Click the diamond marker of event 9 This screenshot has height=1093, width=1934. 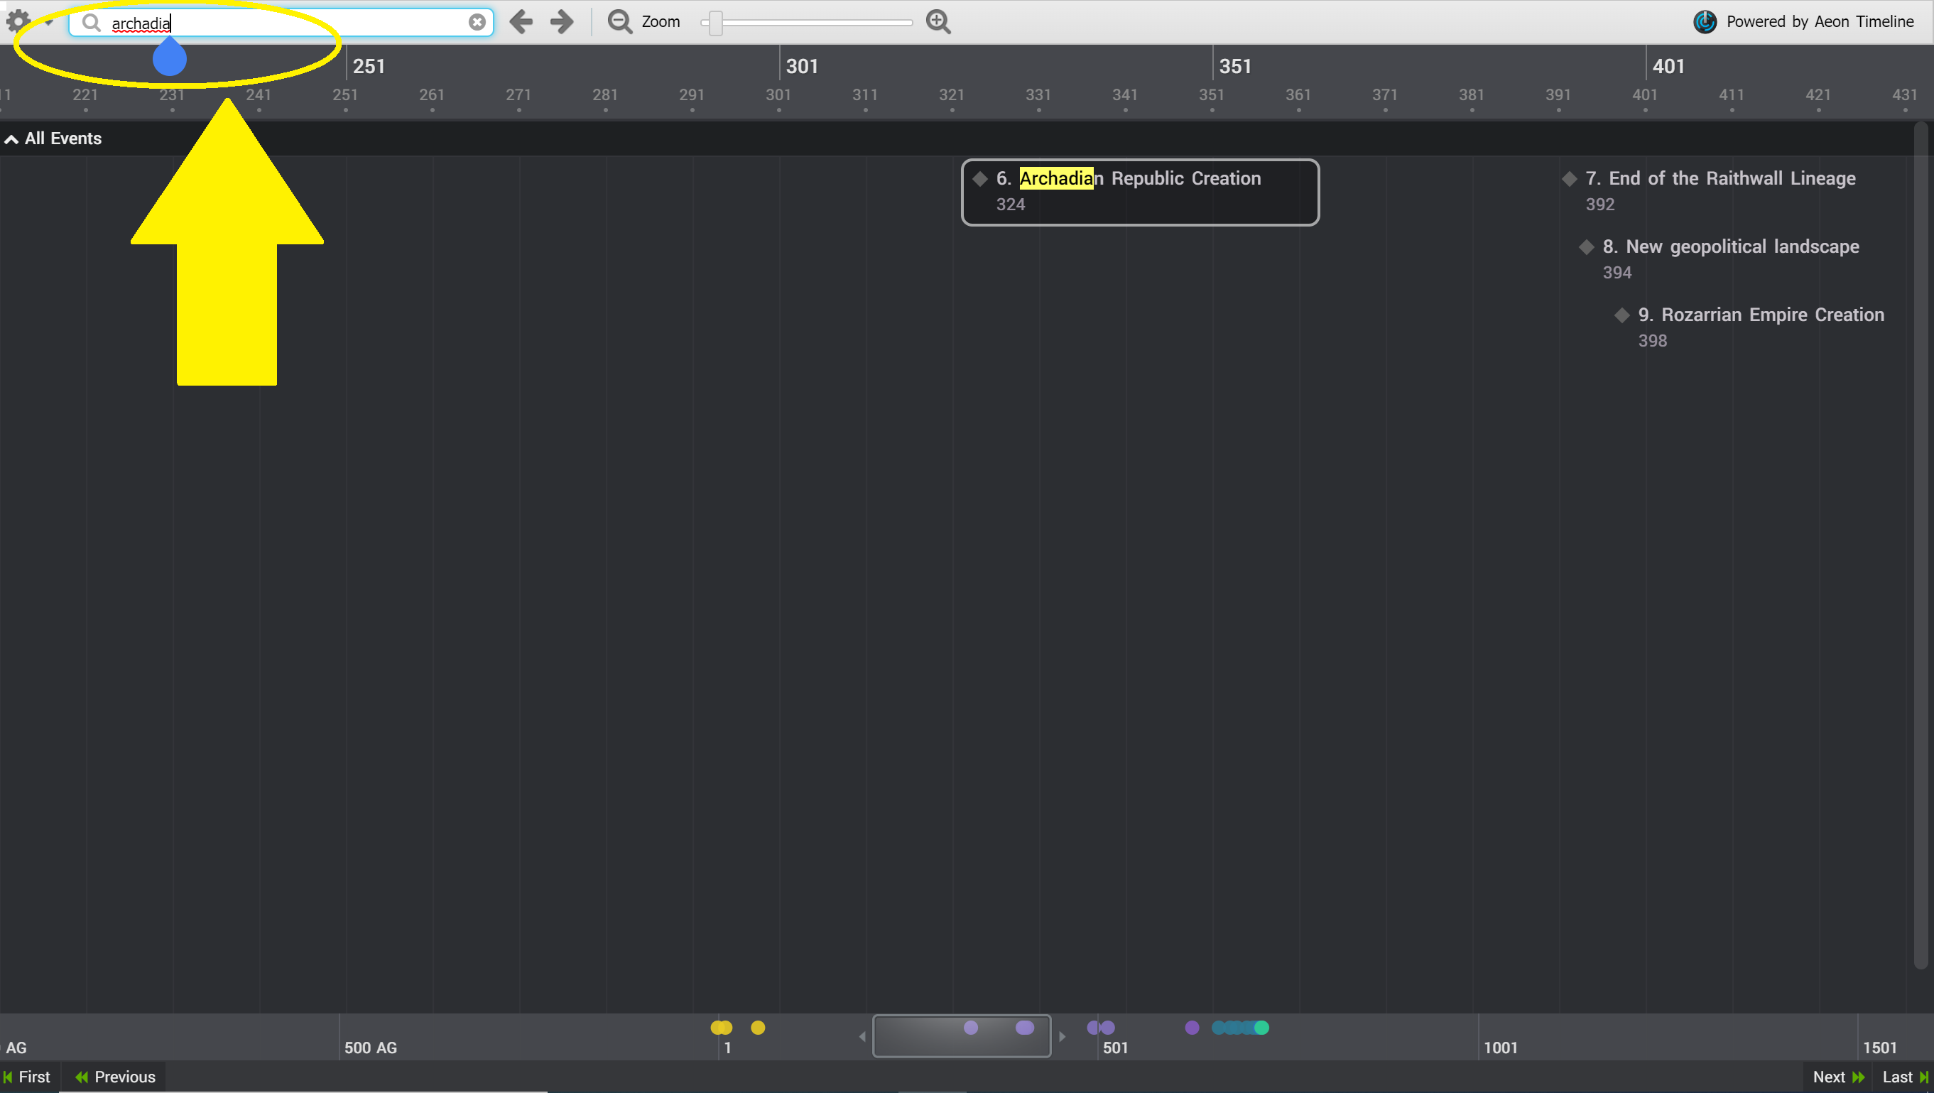1621,315
